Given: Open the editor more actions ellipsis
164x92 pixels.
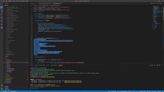Looking at the screenshot, I should (x=162, y=3).
